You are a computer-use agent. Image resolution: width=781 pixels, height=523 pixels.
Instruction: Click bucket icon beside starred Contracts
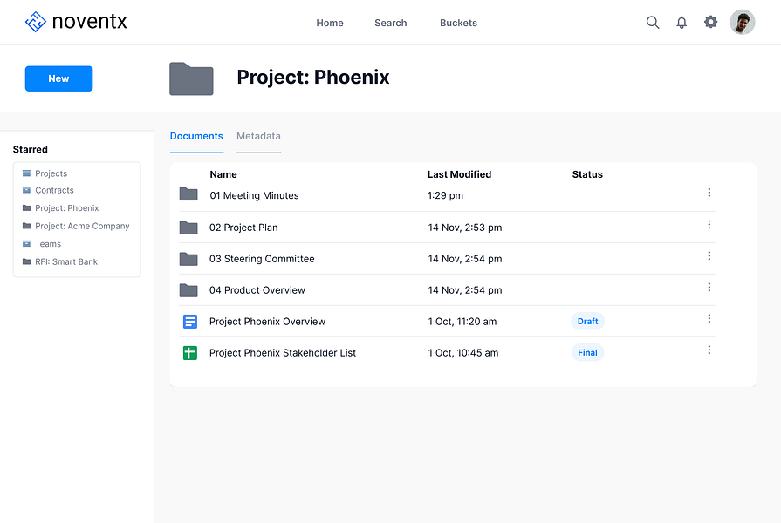26,190
